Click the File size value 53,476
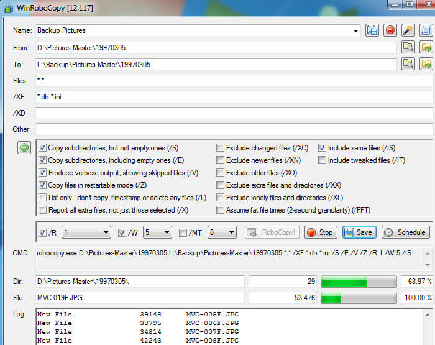Image resolution: width=435 pixels, height=345 pixels. (x=283, y=298)
